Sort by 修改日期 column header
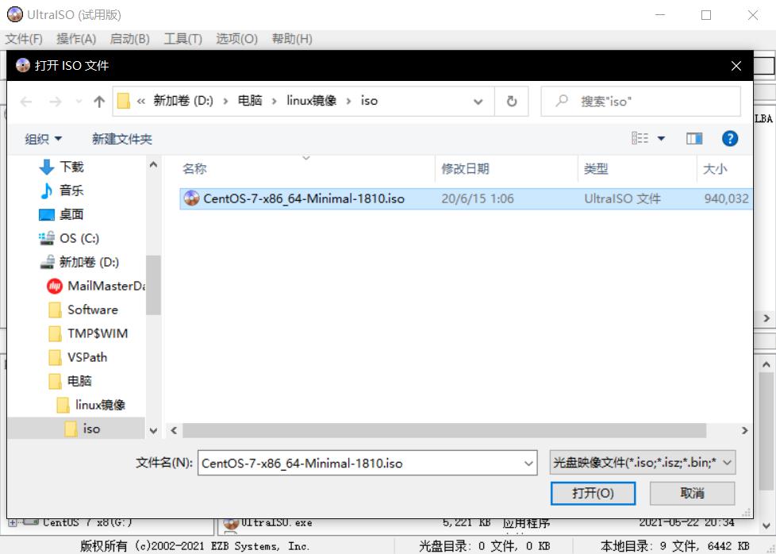Screen dimensions: 776x554 click(x=465, y=169)
